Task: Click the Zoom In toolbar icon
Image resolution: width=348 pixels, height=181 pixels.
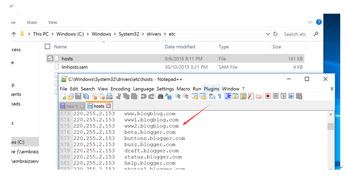Action: [x=177, y=97]
